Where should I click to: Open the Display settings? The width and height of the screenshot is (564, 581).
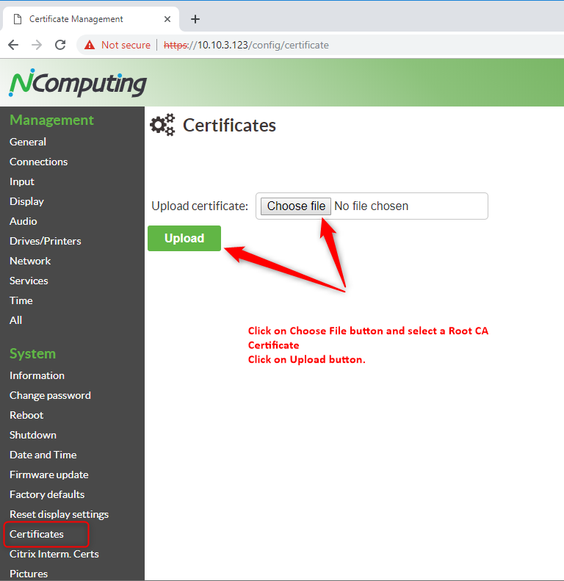pos(26,201)
